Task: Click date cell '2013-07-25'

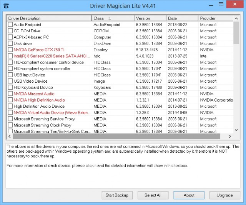Action: pos(178,56)
